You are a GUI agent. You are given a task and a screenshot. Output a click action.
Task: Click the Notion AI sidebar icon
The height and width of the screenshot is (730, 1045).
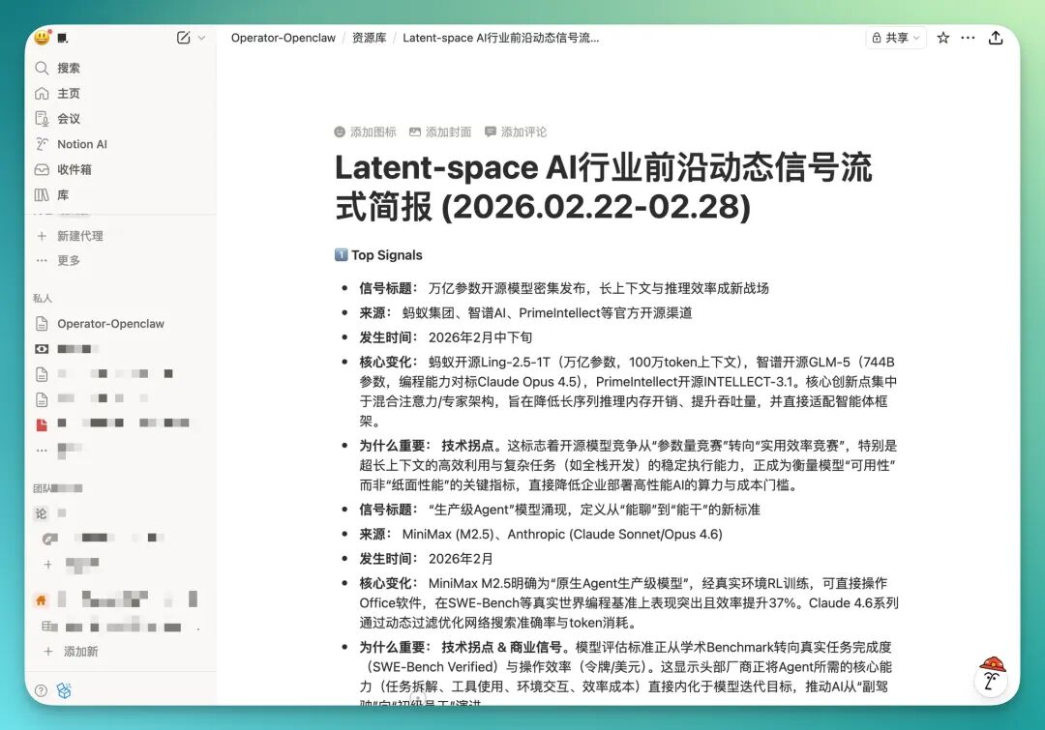click(42, 144)
